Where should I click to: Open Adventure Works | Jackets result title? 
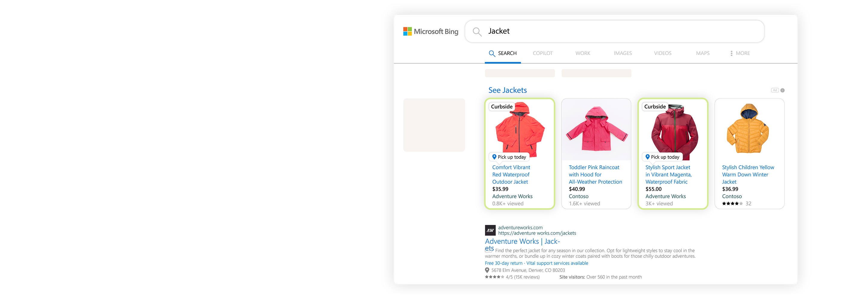pyautogui.click(x=522, y=242)
